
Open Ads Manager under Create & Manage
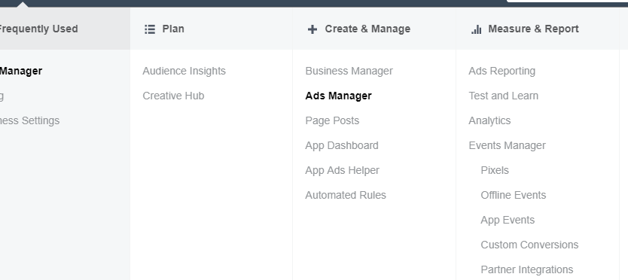coord(338,96)
